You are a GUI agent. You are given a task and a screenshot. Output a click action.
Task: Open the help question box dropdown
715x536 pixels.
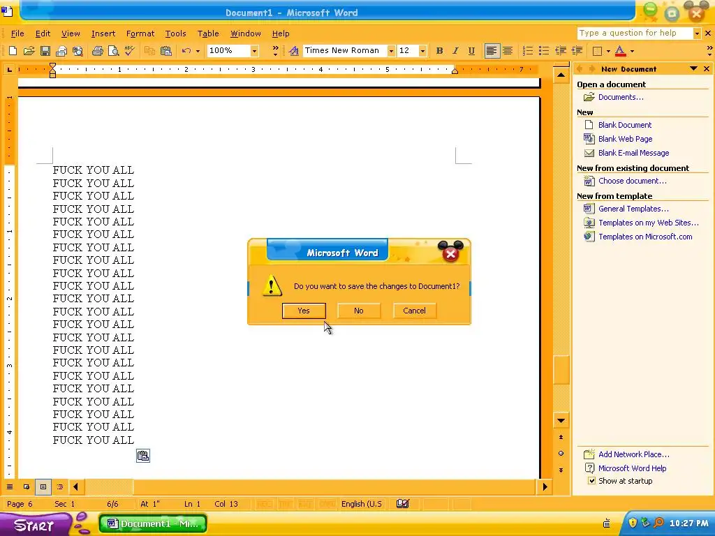(697, 33)
